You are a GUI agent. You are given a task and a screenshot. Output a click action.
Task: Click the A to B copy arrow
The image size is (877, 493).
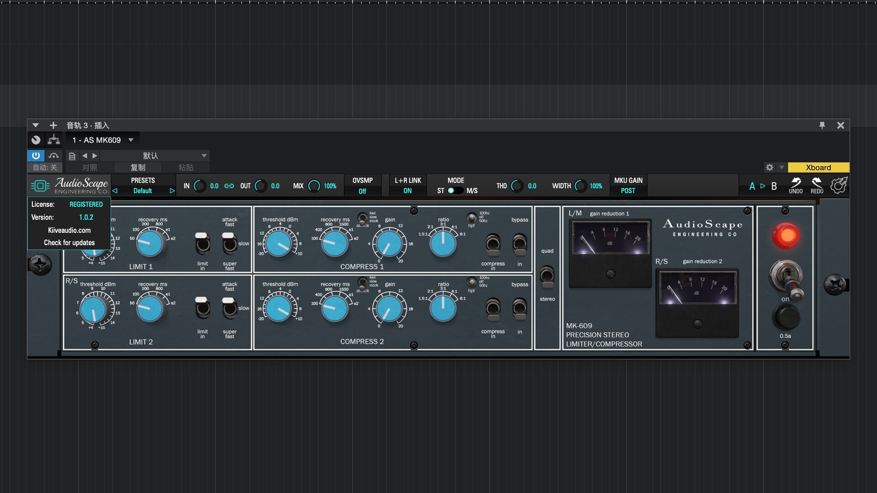763,186
